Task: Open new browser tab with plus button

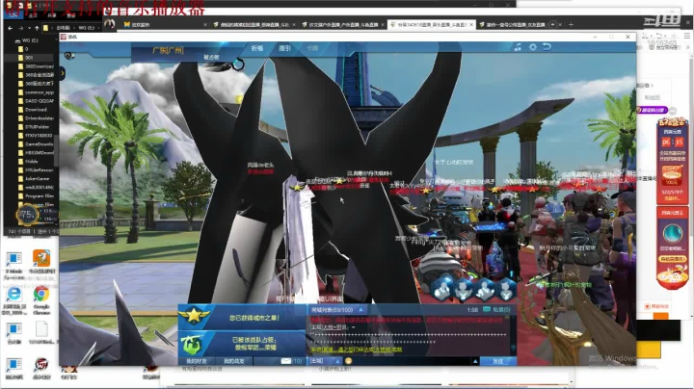Action: 571,24
